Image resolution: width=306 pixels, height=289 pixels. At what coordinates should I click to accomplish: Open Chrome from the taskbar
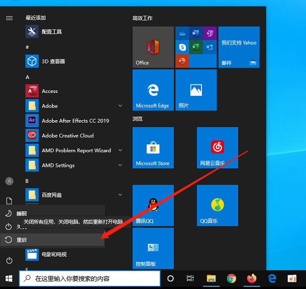[231, 278]
